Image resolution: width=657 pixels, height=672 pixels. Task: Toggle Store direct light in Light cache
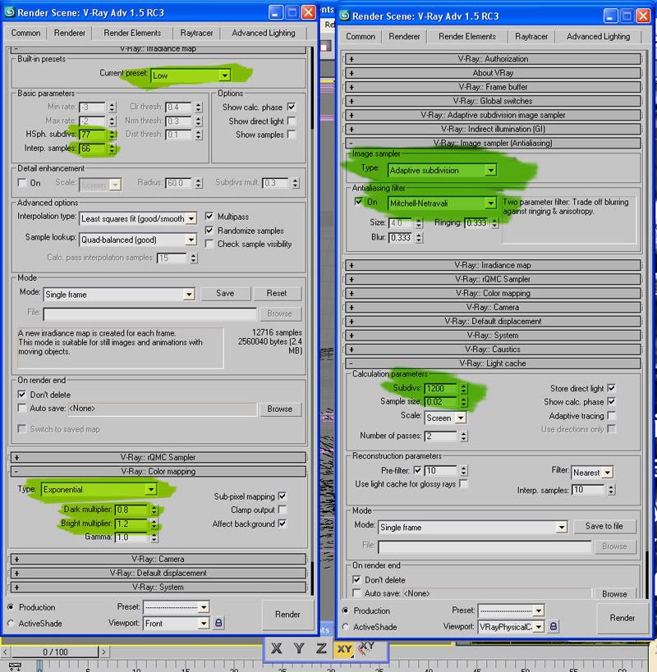612,388
